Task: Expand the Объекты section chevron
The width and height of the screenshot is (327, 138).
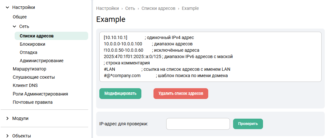Action: pos(7,136)
